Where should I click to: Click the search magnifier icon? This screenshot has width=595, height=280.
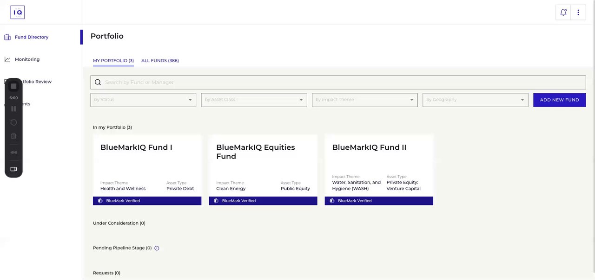point(98,83)
